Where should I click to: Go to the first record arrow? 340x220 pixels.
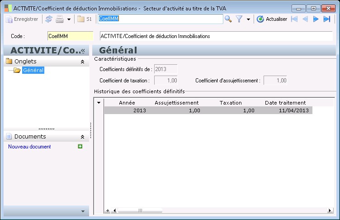tap(294, 19)
